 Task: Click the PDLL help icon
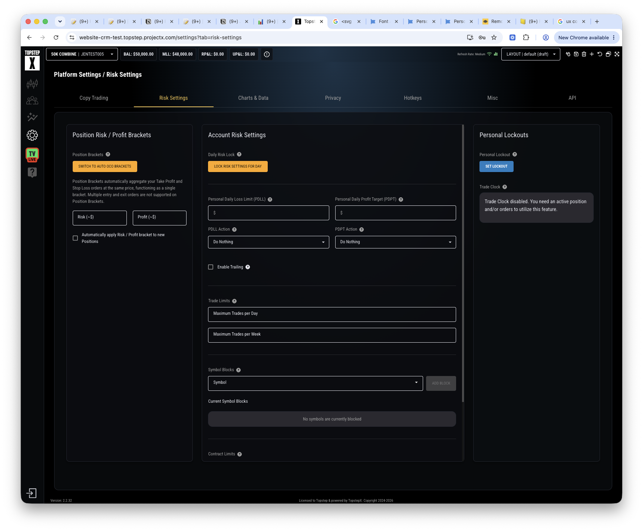click(270, 199)
